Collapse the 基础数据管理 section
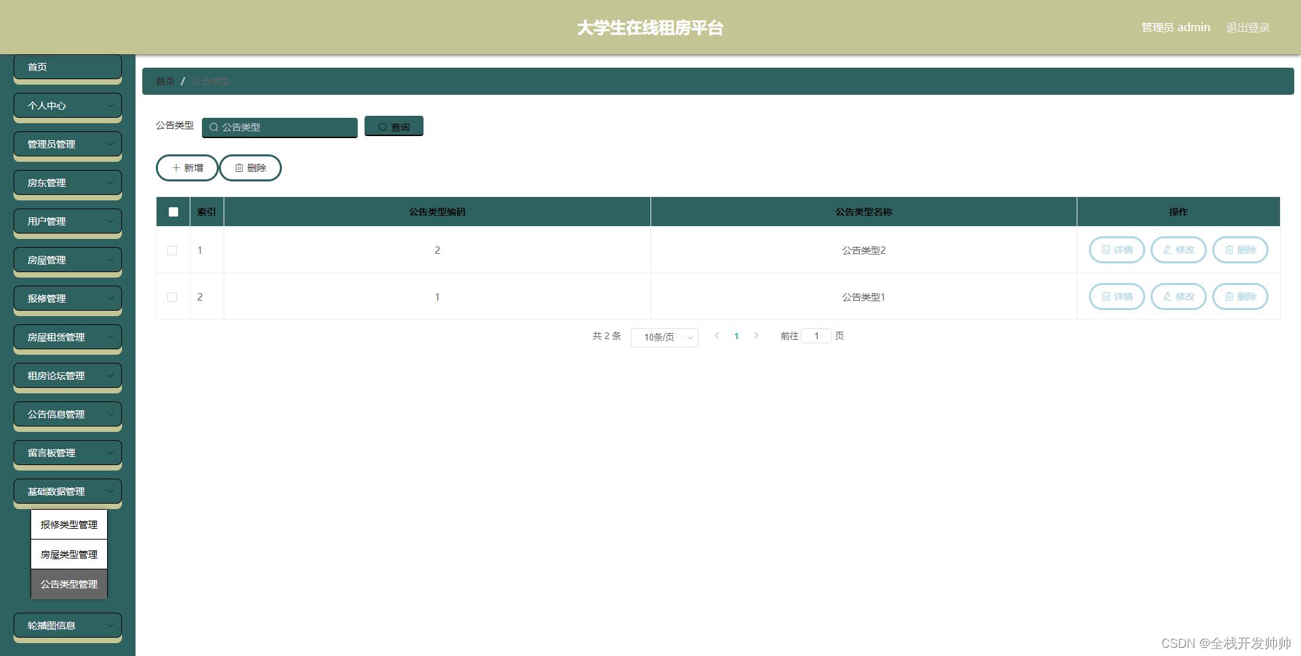Screen dimensions: 1301x656 (67, 491)
